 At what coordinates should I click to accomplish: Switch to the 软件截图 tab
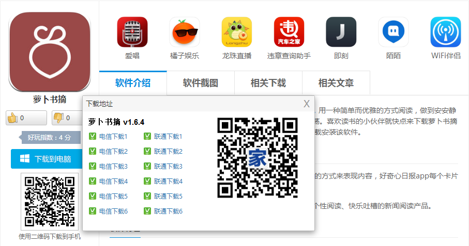point(201,83)
